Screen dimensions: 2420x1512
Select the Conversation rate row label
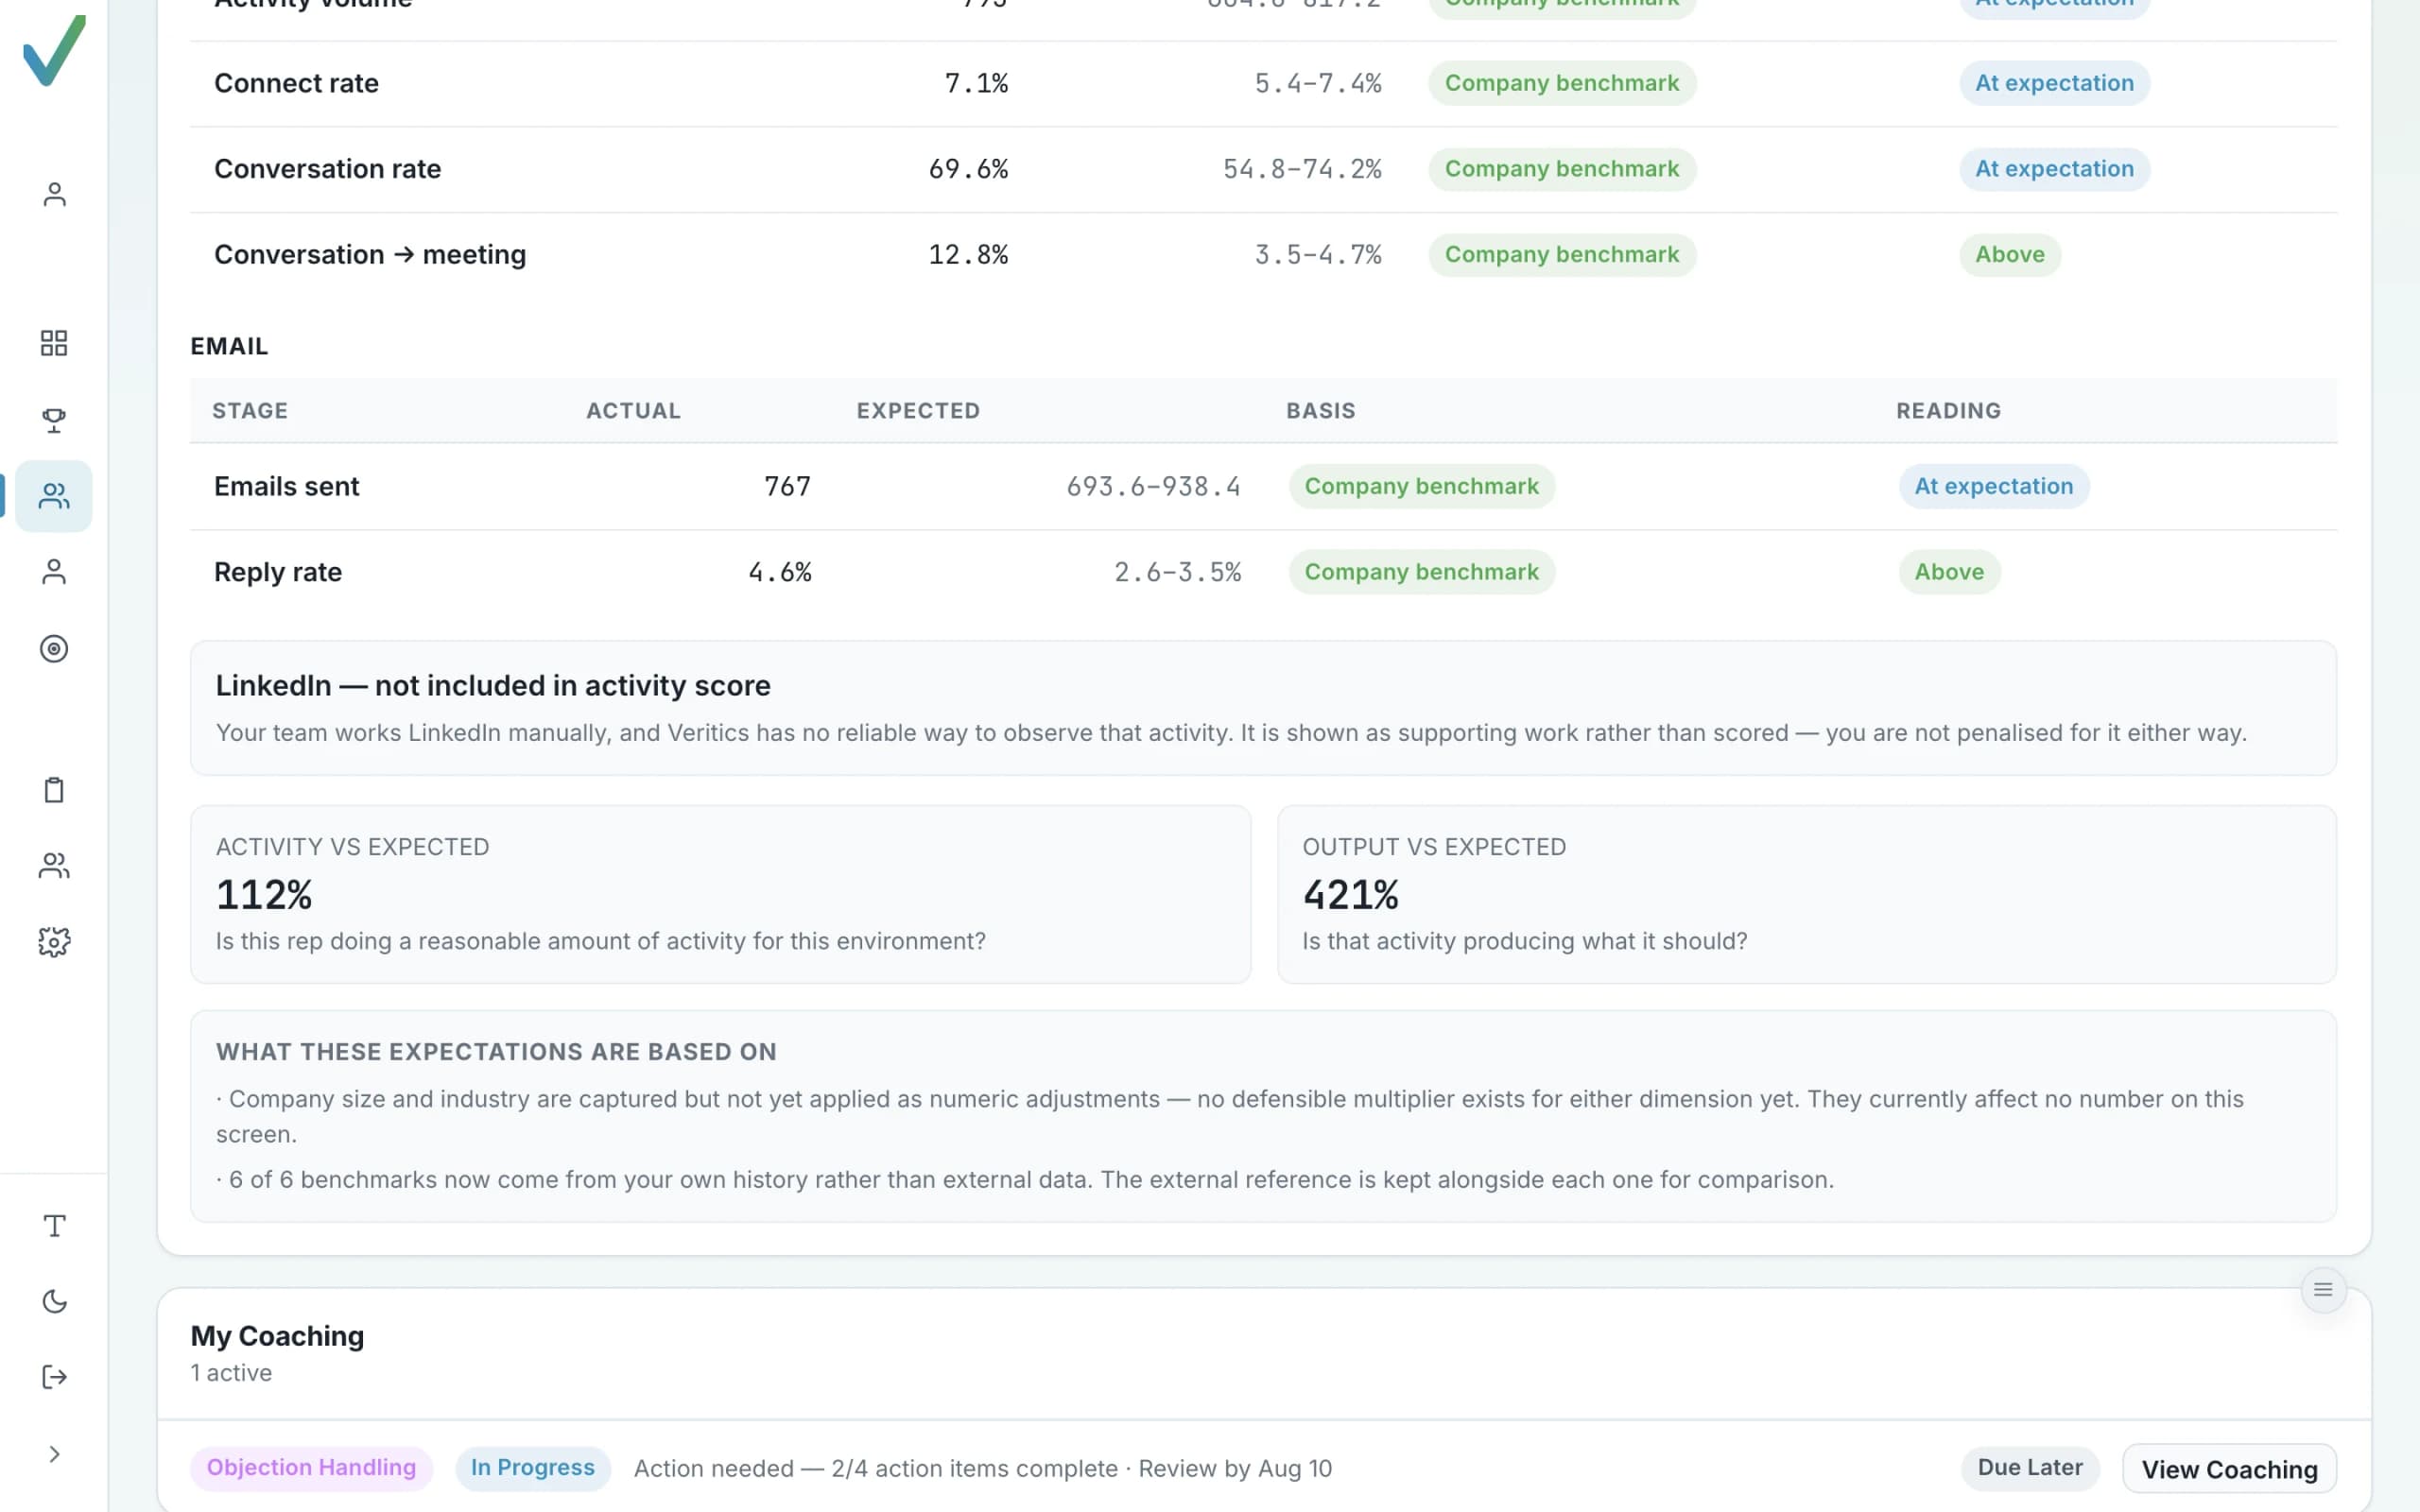[327, 169]
